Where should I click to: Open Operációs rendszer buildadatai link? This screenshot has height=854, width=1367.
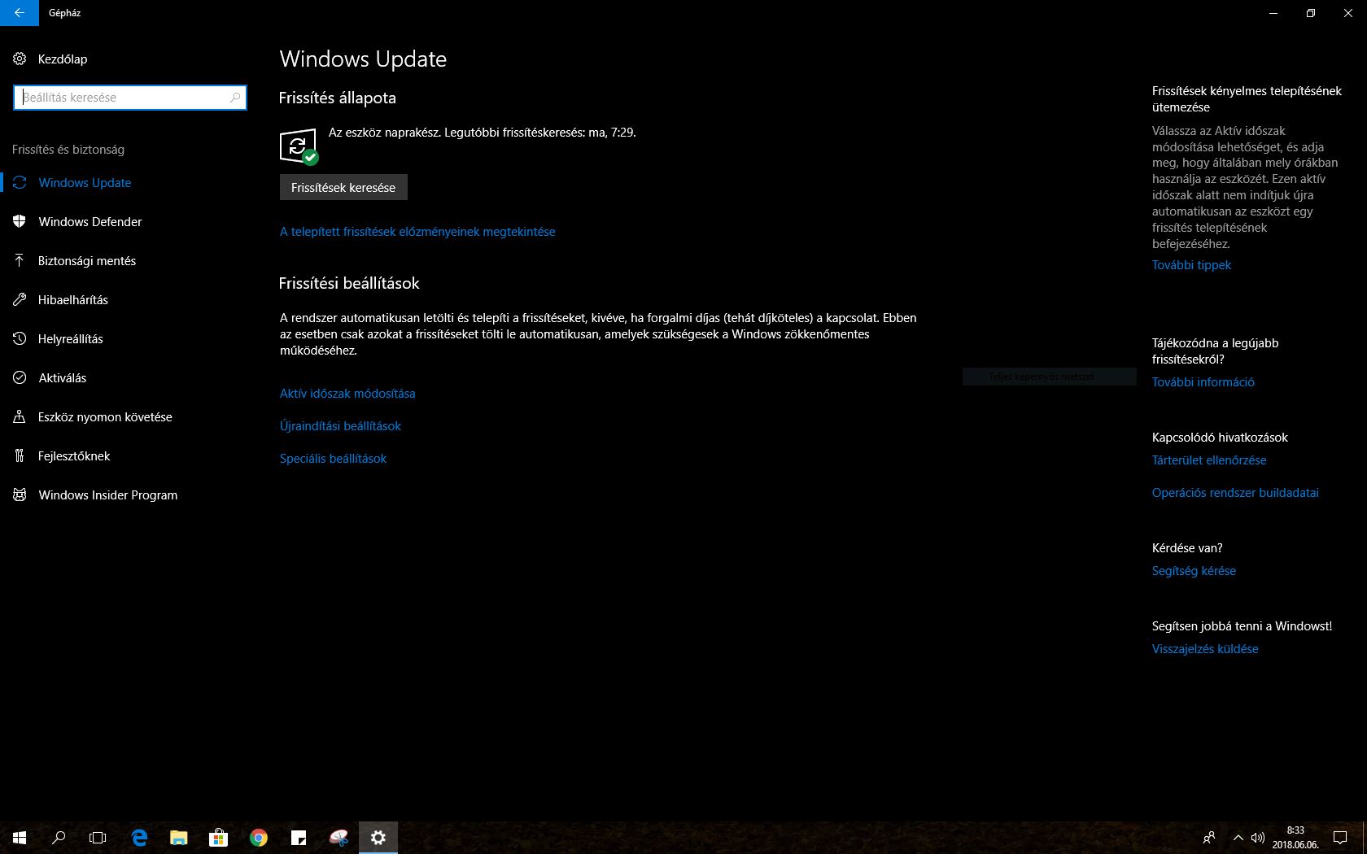pyautogui.click(x=1235, y=493)
